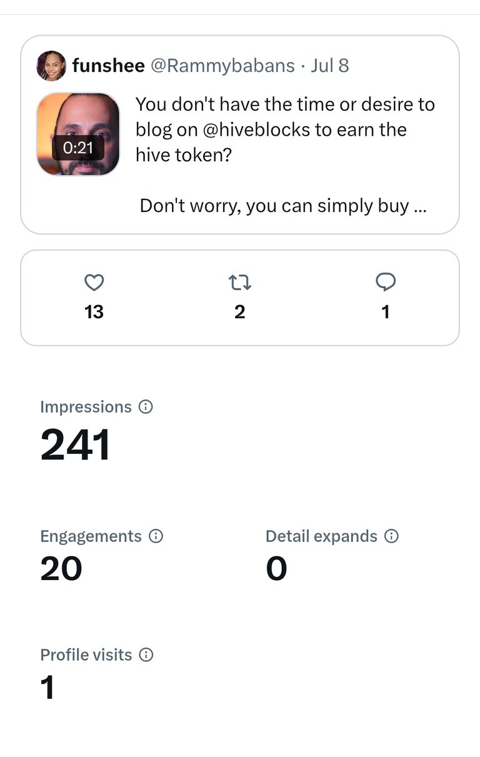Image resolution: width=480 pixels, height=757 pixels.
Task: Open the Impressions info icon
Action: coord(146,407)
